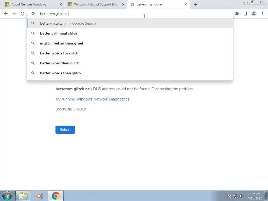Pick the 'is glitch better than gfuel' suggestion
Viewport: 268px width, 201px height.
(130, 43)
